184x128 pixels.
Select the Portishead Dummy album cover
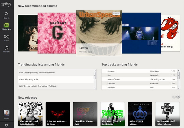141,33
